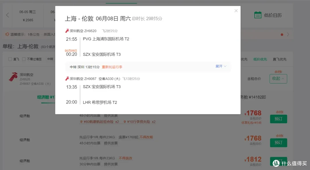Close the flight detail popup

coord(236,11)
